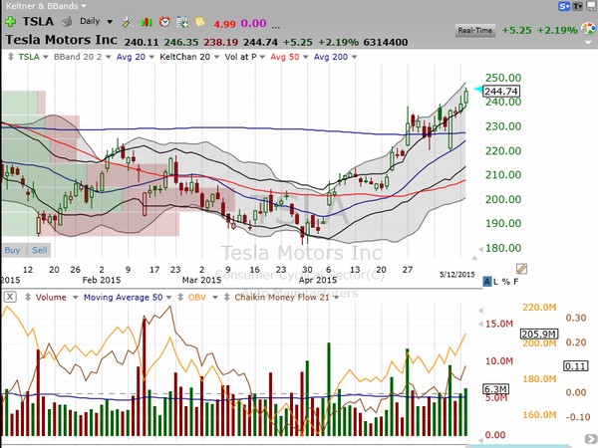The image size is (598, 448).
Task: Open the yellow sticky note icon
Action: [x=200, y=22]
